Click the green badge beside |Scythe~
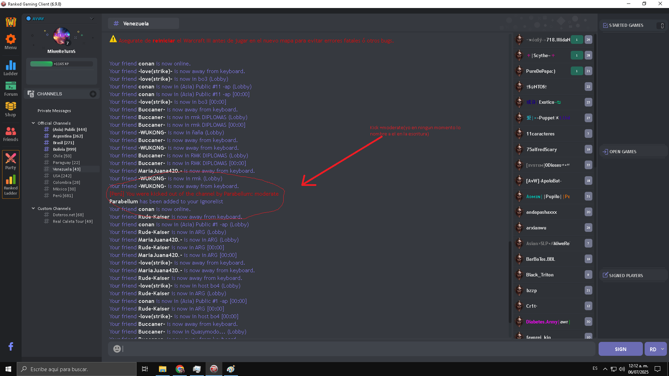The height and width of the screenshot is (376, 669). coord(577,55)
